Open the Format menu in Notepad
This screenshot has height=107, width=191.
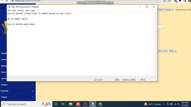pos(20,11)
